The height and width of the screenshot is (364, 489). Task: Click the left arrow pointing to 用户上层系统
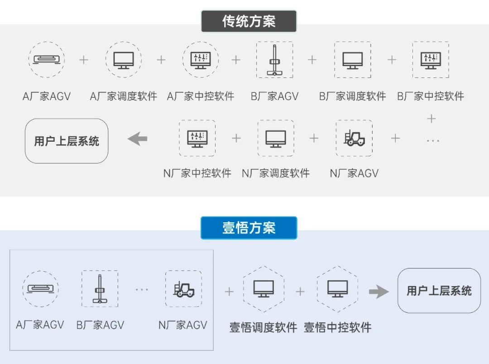[138, 139]
